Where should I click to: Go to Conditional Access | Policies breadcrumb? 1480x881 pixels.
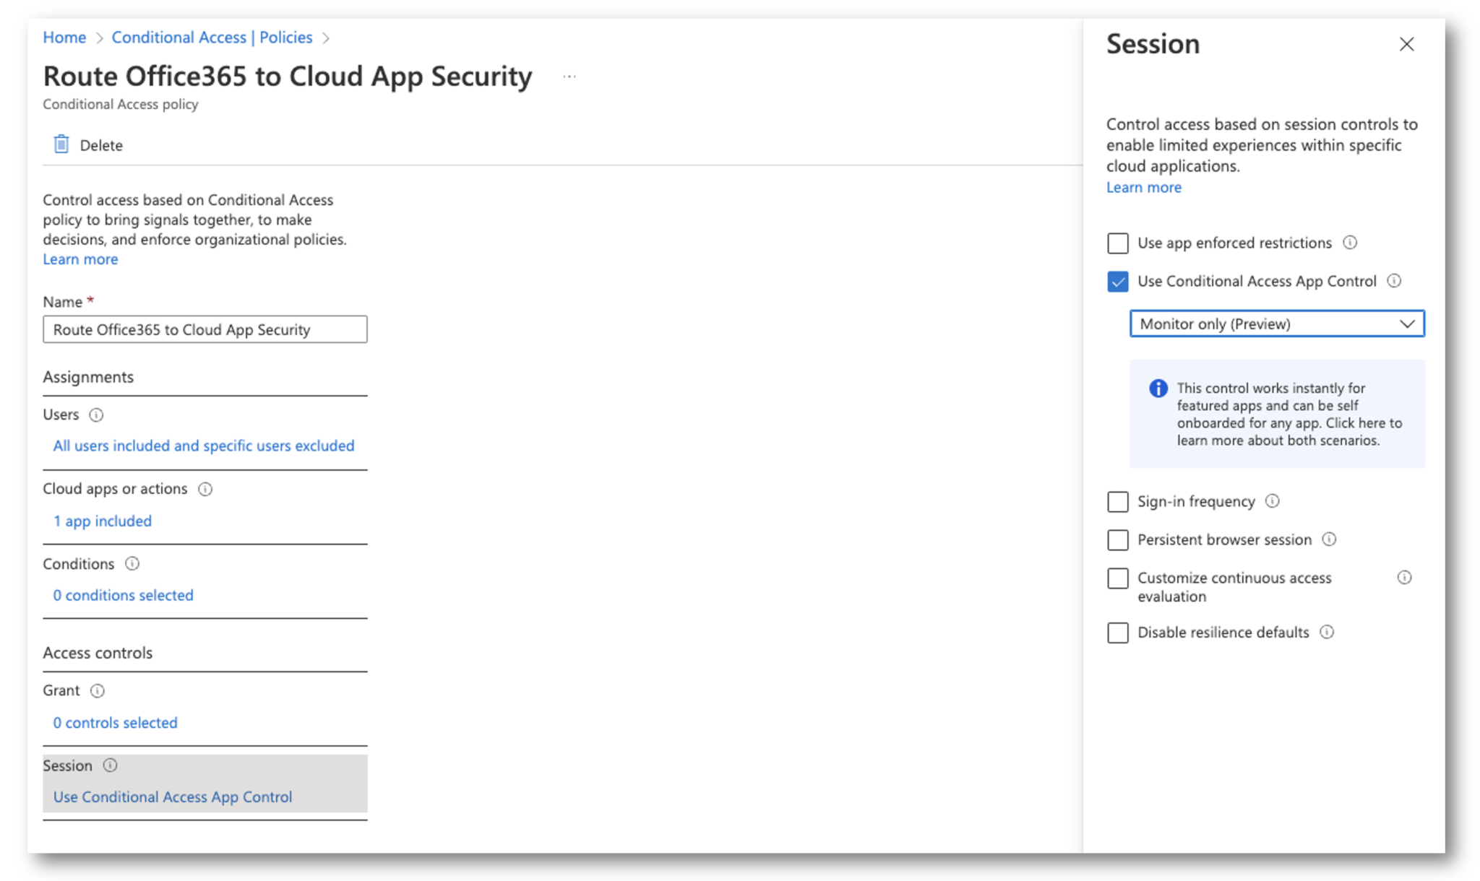click(212, 38)
